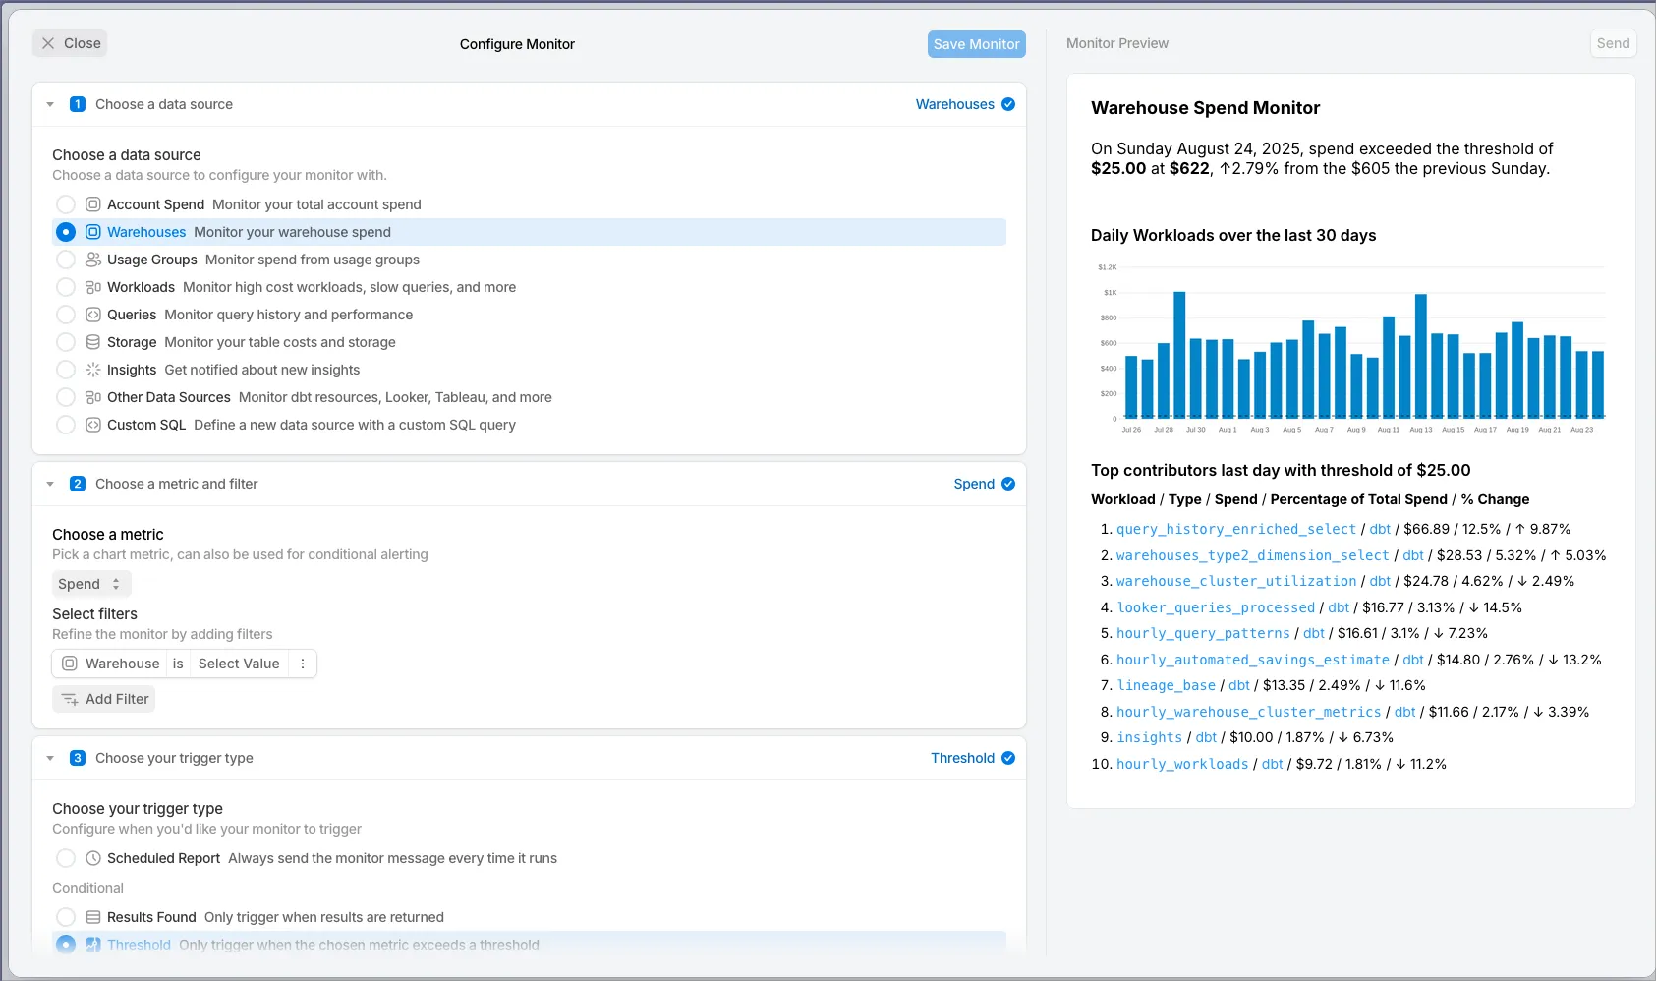Click the Monitor Preview label
This screenshot has height=981, width=1656.
(x=1117, y=43)
